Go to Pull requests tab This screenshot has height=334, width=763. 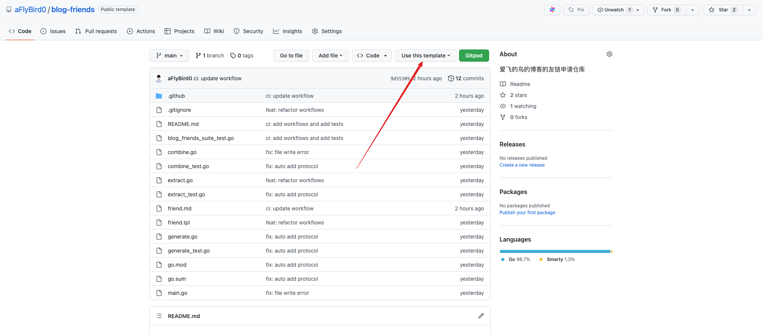(96, 31)
